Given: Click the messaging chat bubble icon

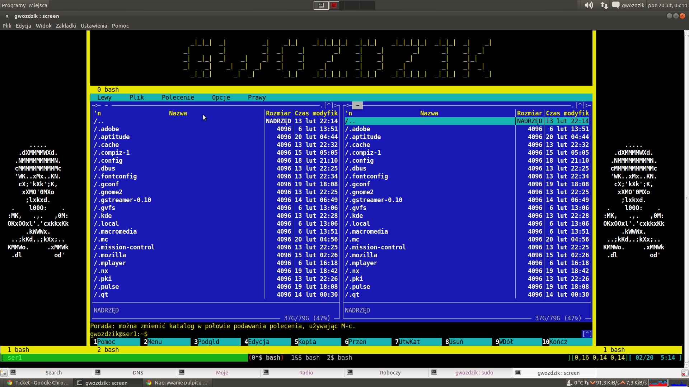Looking at the screenshot, I should coord(615,5).
